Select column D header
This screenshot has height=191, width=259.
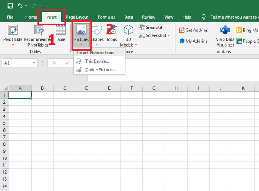[x=87, y=88]
